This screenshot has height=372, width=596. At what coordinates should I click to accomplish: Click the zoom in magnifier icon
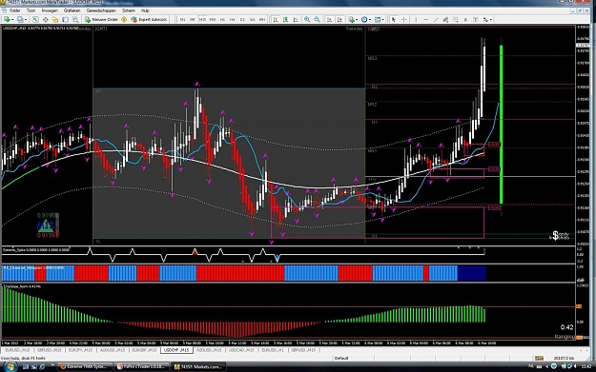pos(307,19)
